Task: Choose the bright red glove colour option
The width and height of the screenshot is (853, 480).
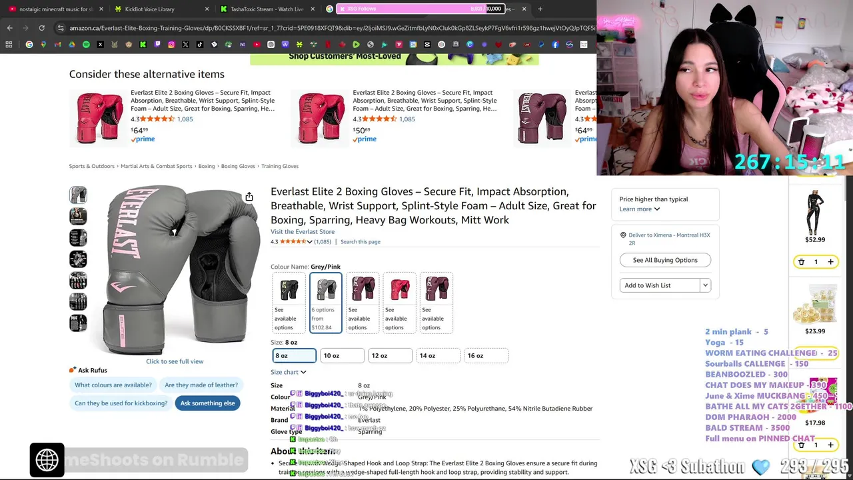Action: [399, 303]
